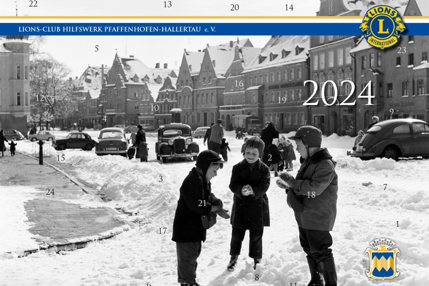Viewport: 429px width, 286px height.
Task: Open advent door number 3
Action: 161,179
